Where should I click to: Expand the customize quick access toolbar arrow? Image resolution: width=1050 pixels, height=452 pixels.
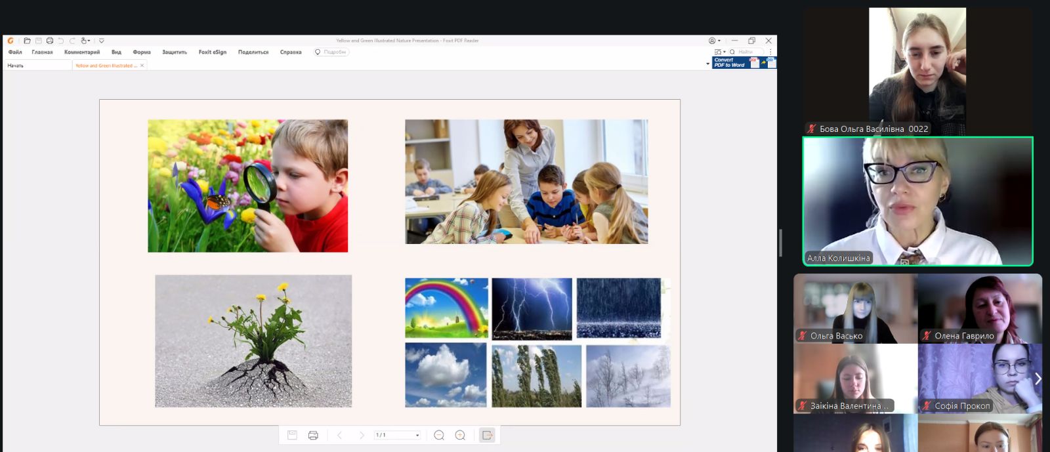coord(102,41)
